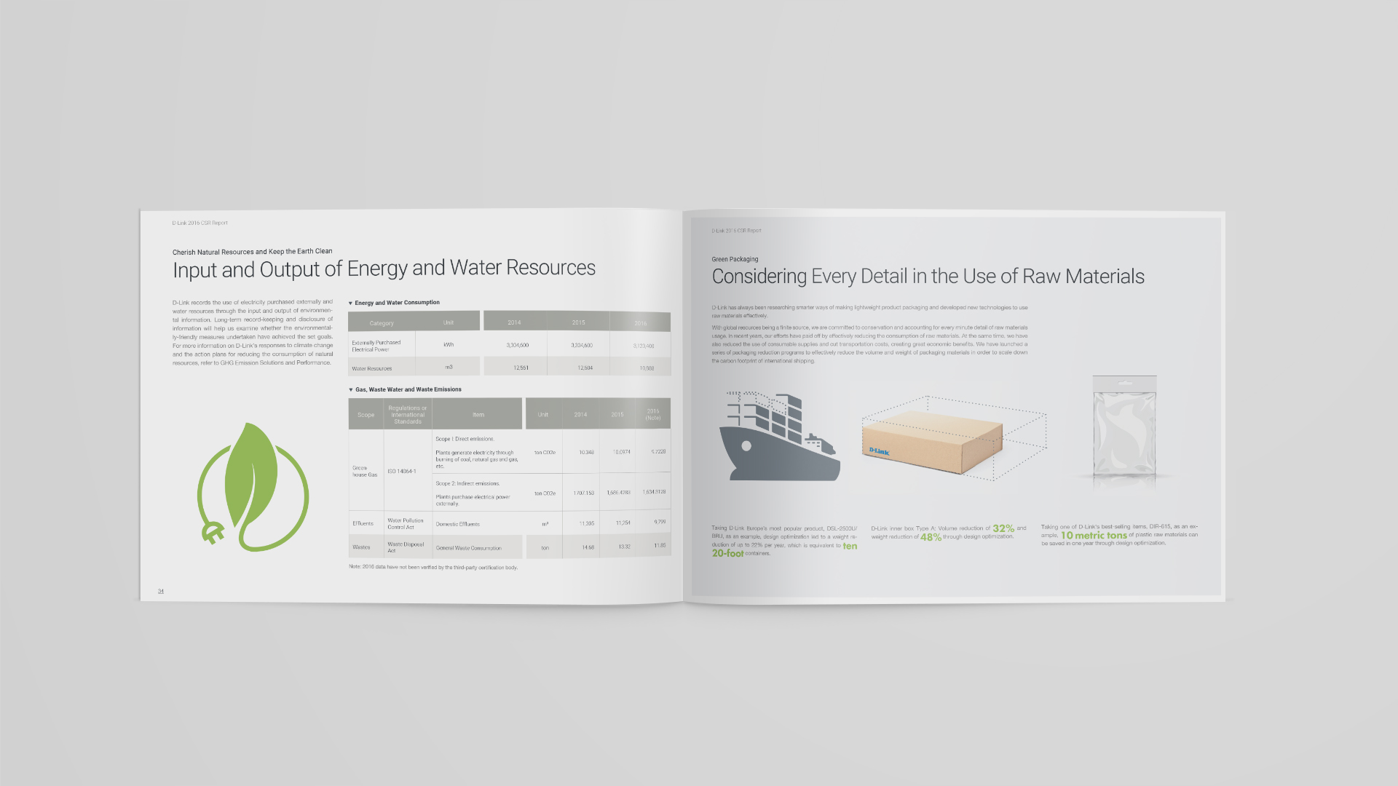The height and width of the screenshot is (786, 1398).
Task: Click the '10,988' water value for 2016
Action: (647, 368)
